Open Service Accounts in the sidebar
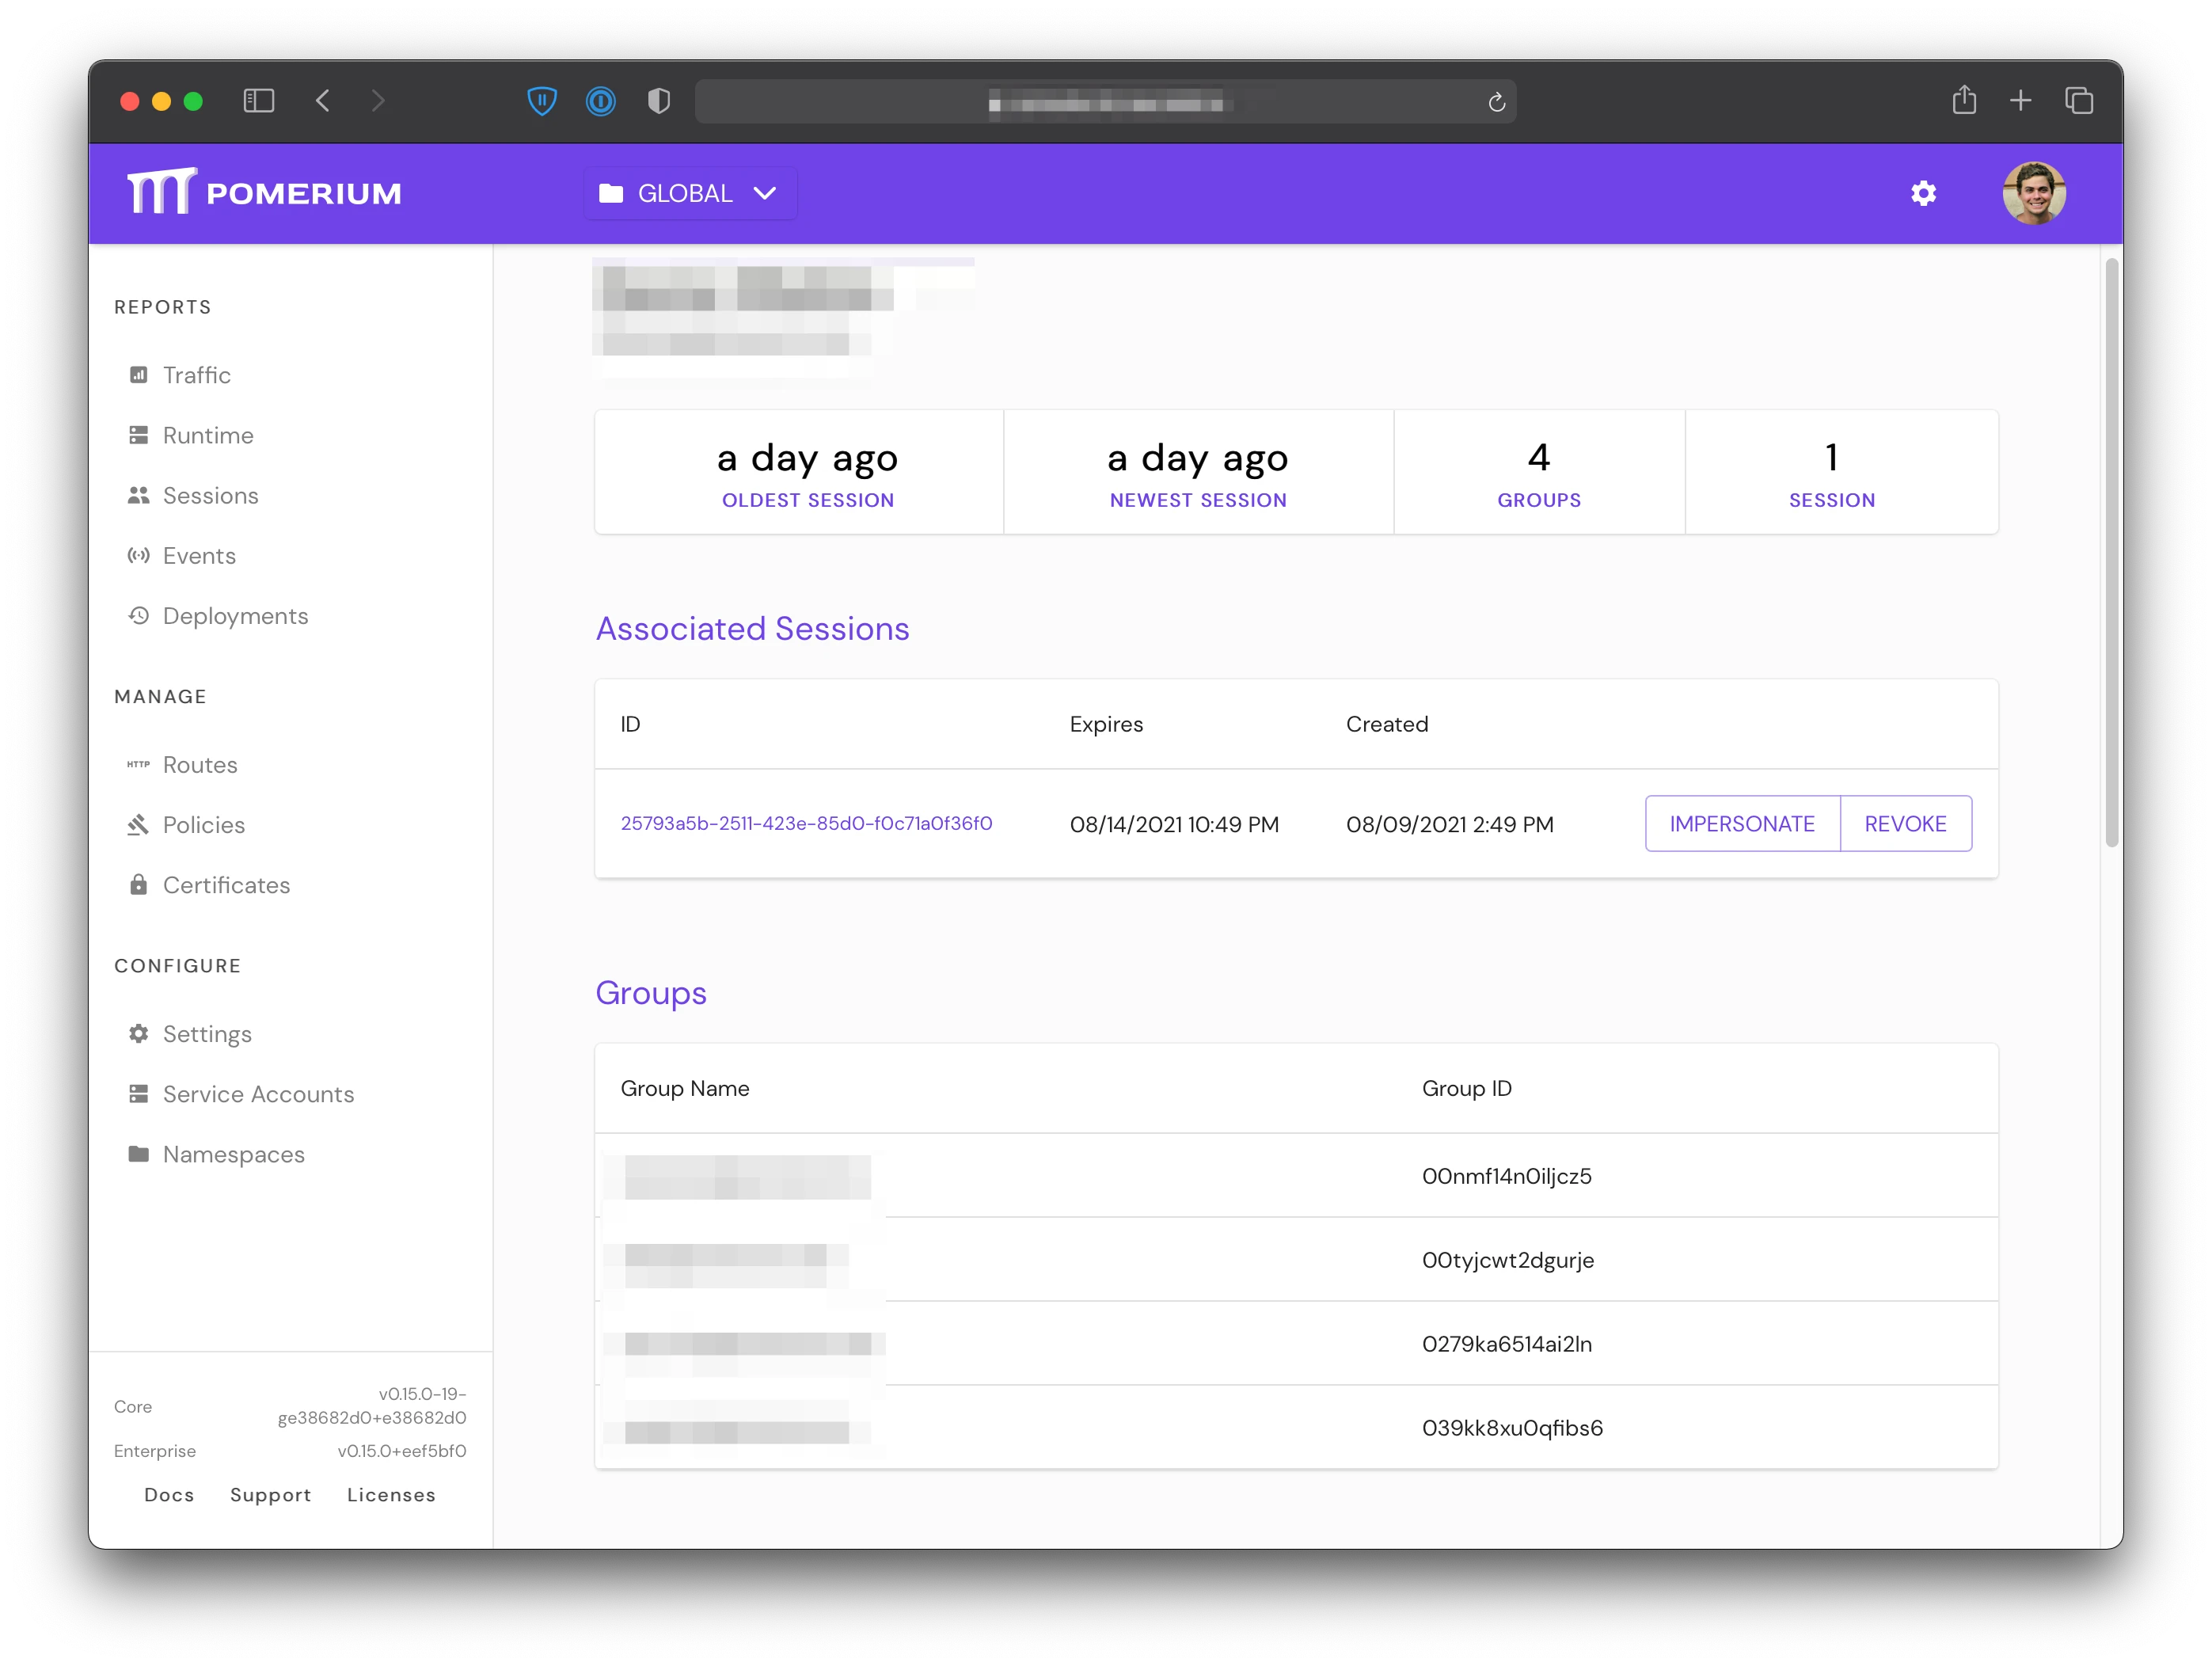 click(x=258, y=1094)
